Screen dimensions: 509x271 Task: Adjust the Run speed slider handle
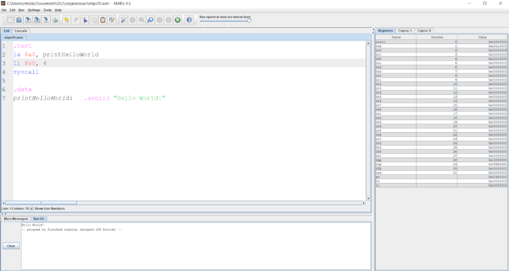[249, 21]
